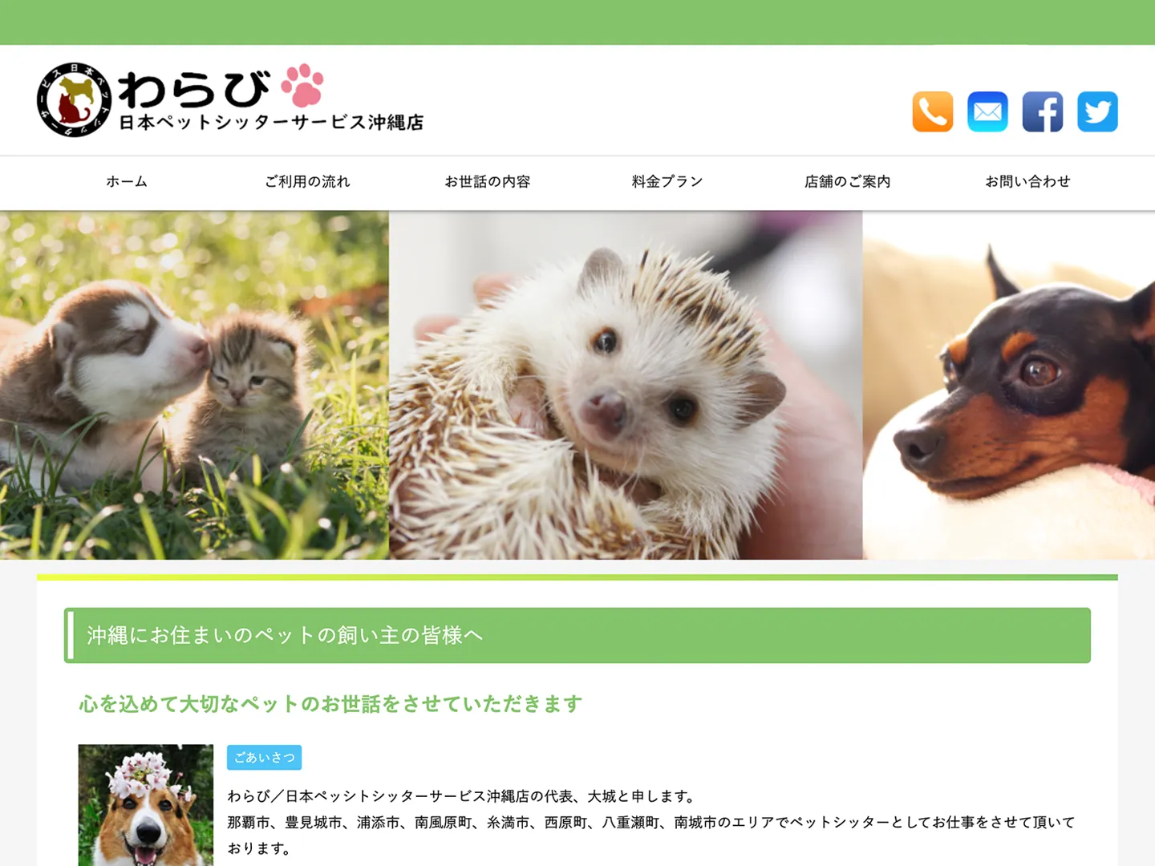The image size is (1155, 866).
Task: Click the round cat and dog logo
Action: [x=74, y=99]
